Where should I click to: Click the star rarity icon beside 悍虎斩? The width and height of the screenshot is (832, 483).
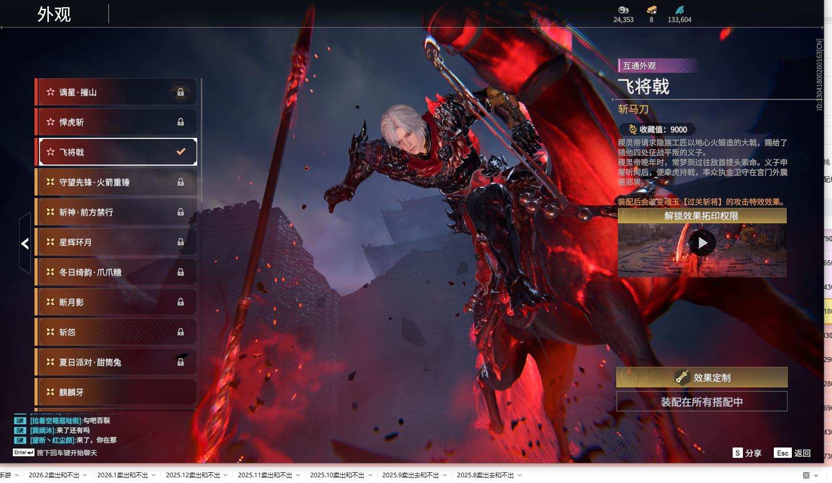[50, 122]
